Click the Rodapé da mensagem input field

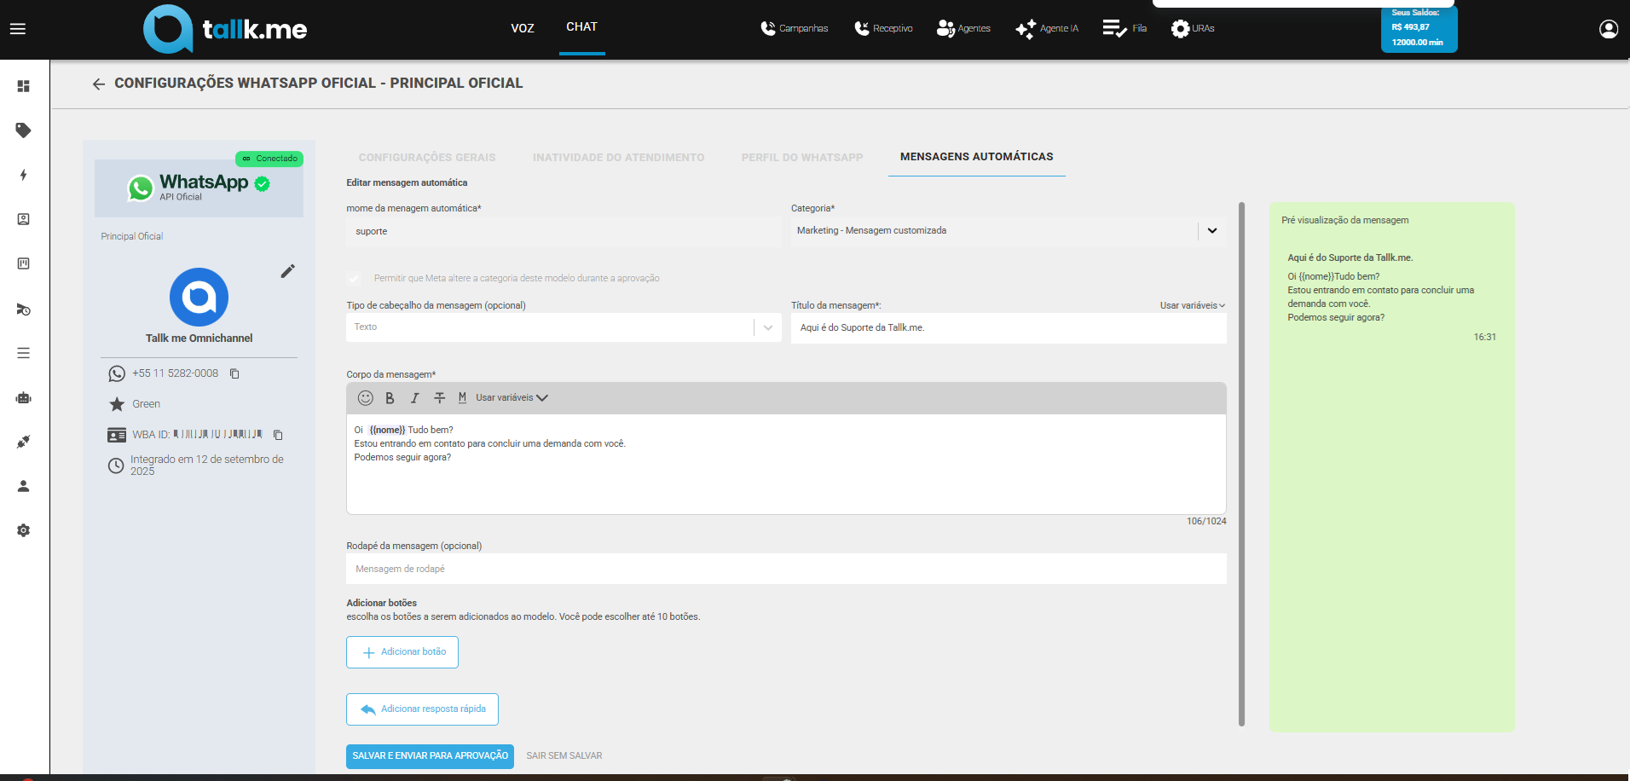785,569
